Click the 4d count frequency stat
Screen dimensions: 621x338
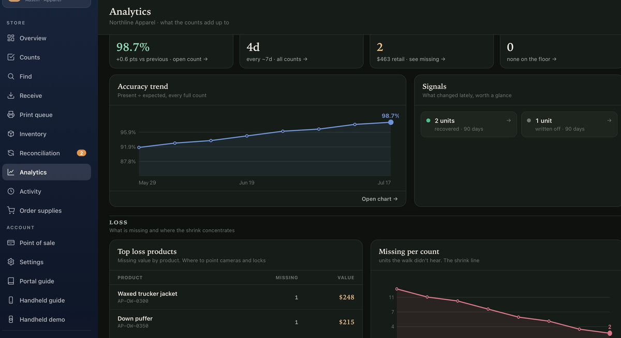[x=253, y=47]
